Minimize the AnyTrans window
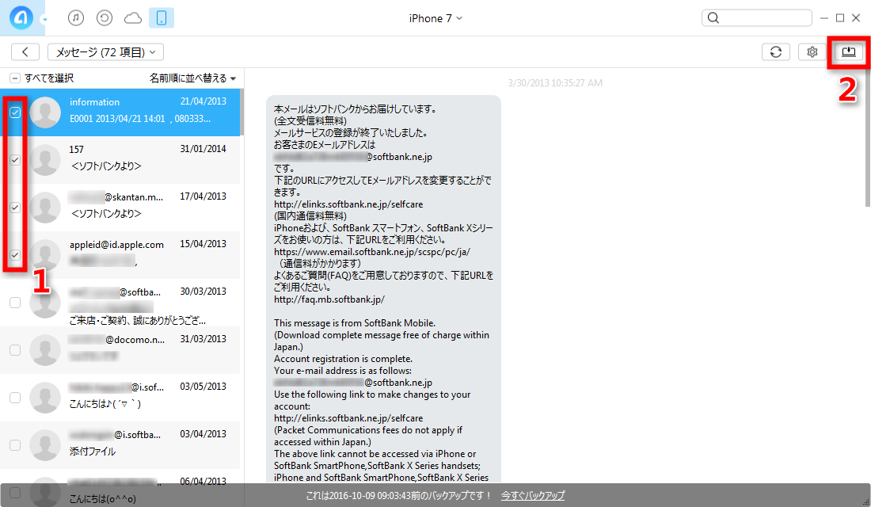Image resolution: width=871 pixels, height=507 pixels. [824, 18]
